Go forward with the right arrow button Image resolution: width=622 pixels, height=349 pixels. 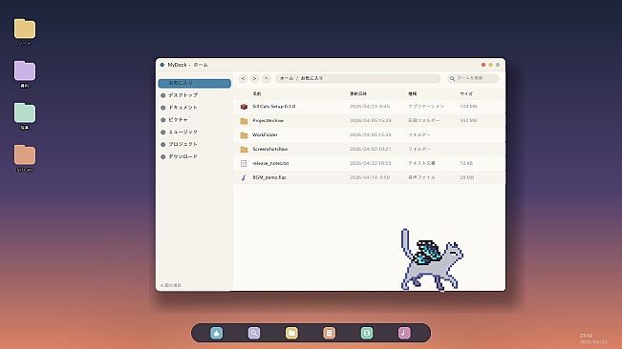(x=255, y=78)
